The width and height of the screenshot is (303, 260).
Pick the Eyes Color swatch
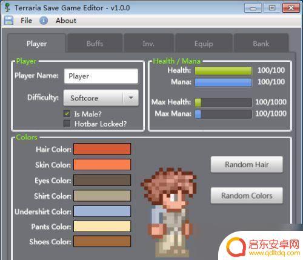click(x=102, y=180)
